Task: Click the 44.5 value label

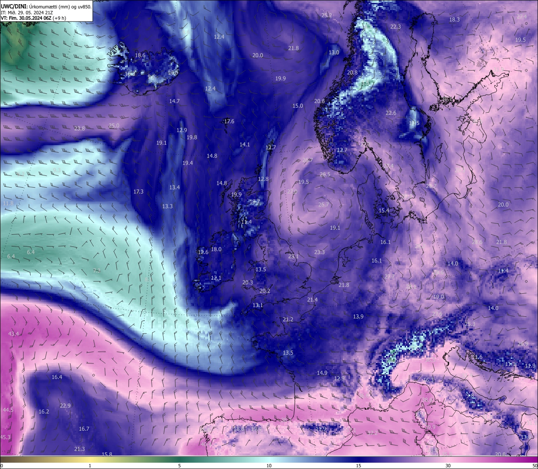Action: coord(8,410)
